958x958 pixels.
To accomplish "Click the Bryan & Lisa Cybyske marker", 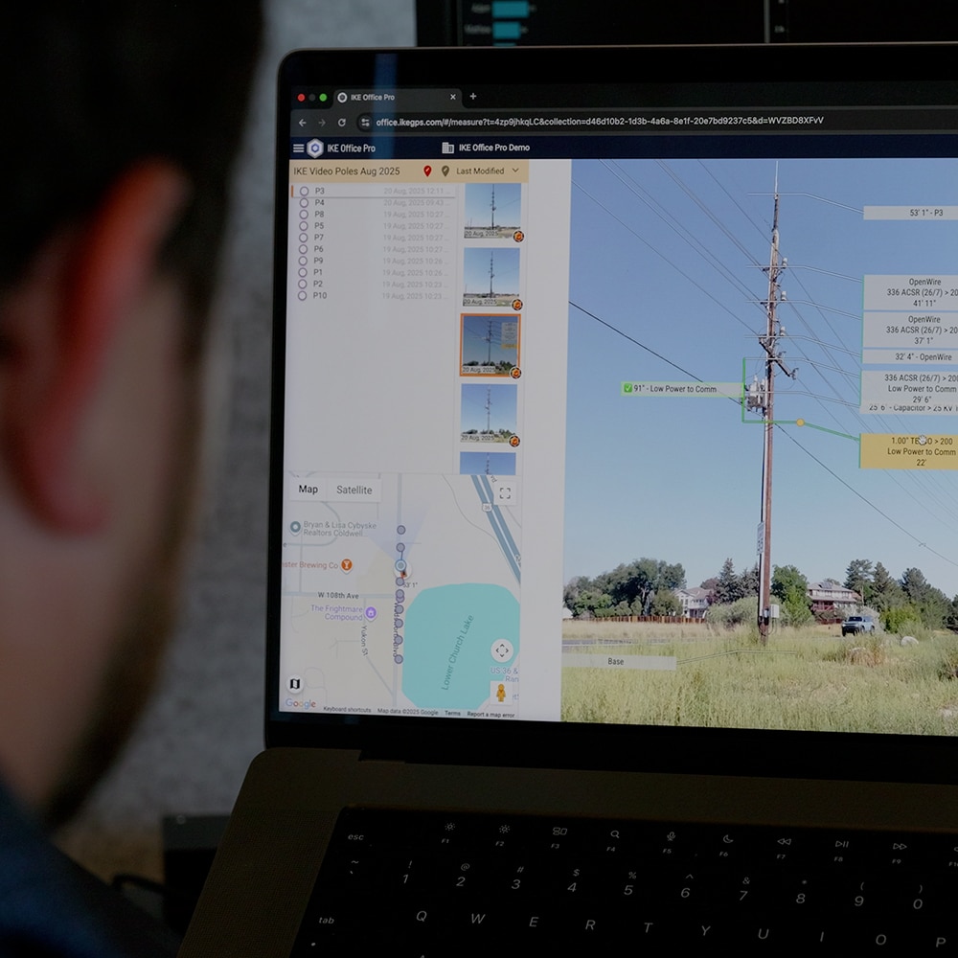I will 295,527.
